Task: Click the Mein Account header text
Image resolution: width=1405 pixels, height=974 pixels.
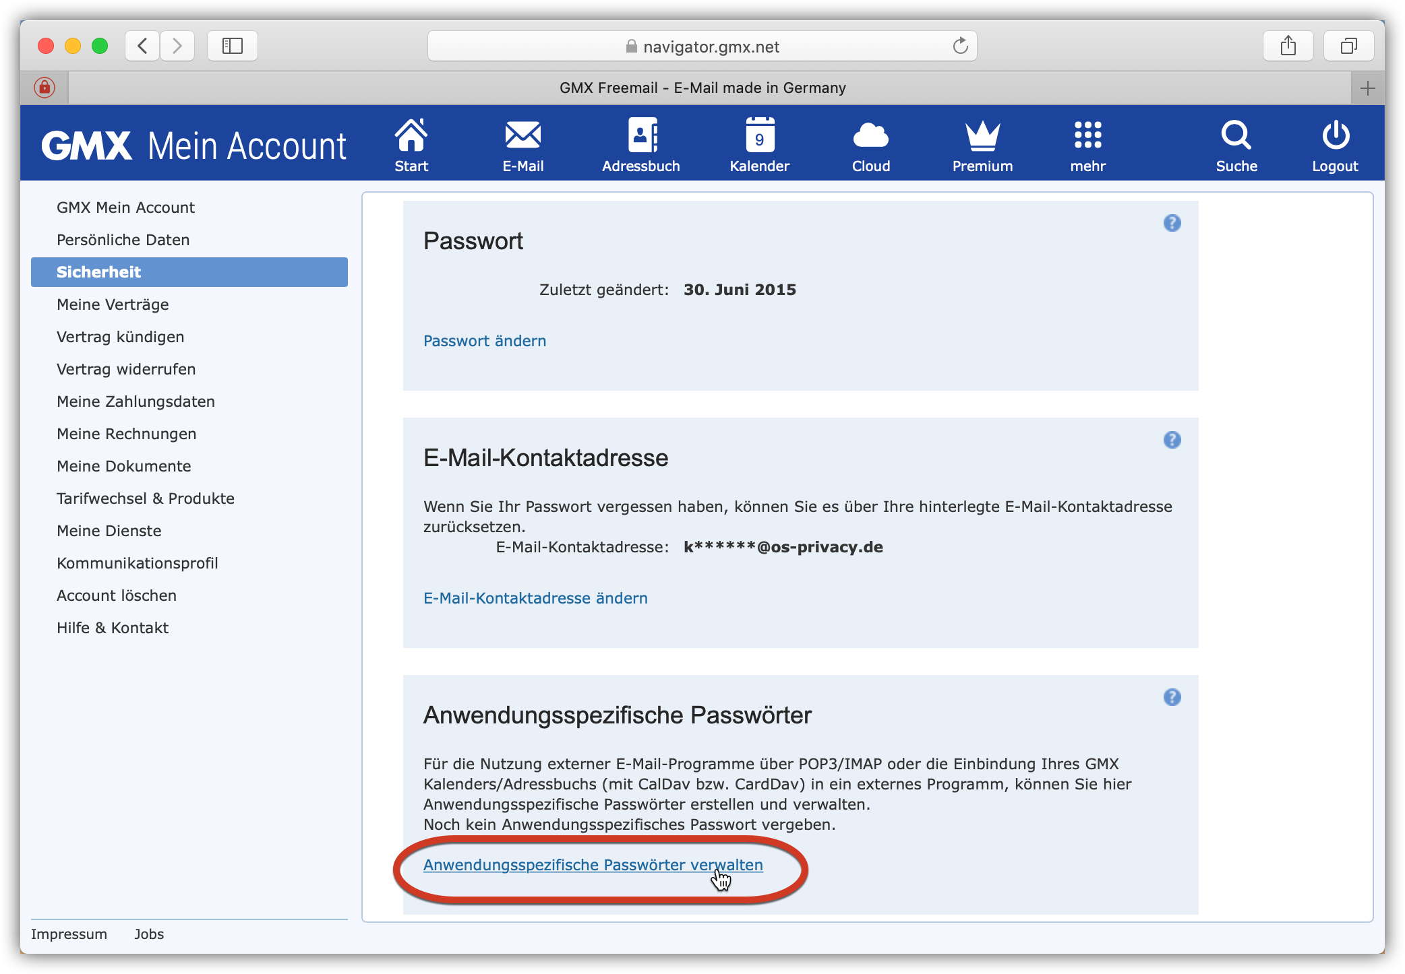Action: [x=247, y=145]
